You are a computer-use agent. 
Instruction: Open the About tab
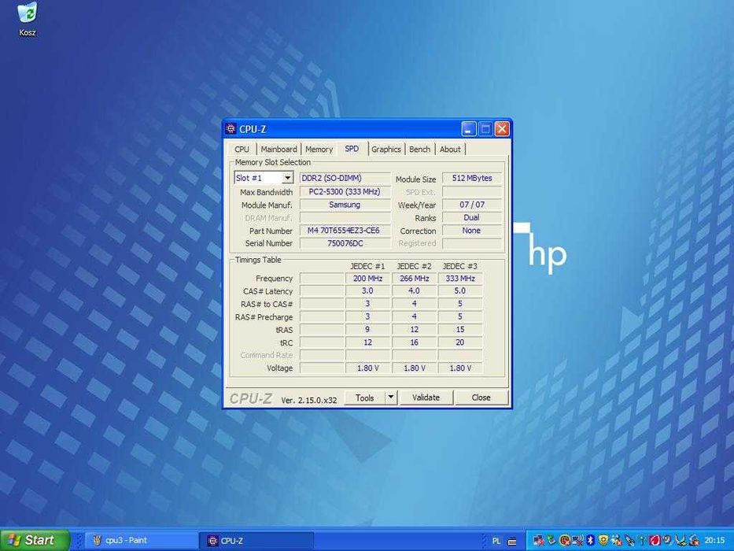pyautogui.click(x=450, y=149)
